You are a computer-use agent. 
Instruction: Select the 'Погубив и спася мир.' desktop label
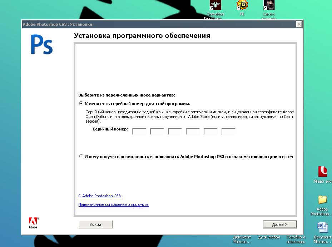296,239
